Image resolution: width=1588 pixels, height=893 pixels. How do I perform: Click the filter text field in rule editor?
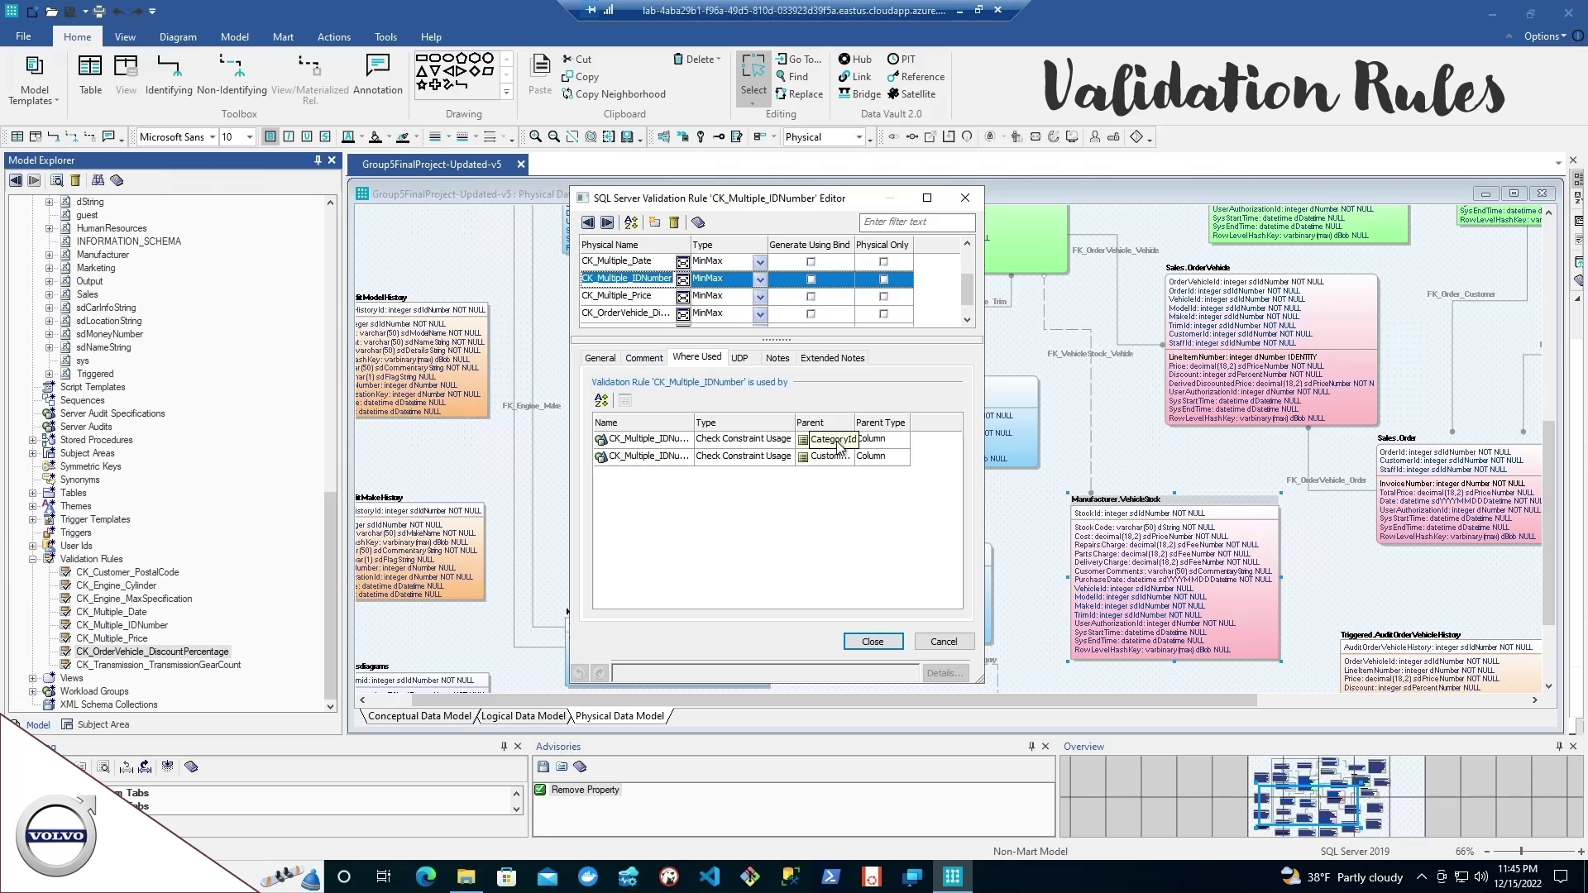coord(916,222)
